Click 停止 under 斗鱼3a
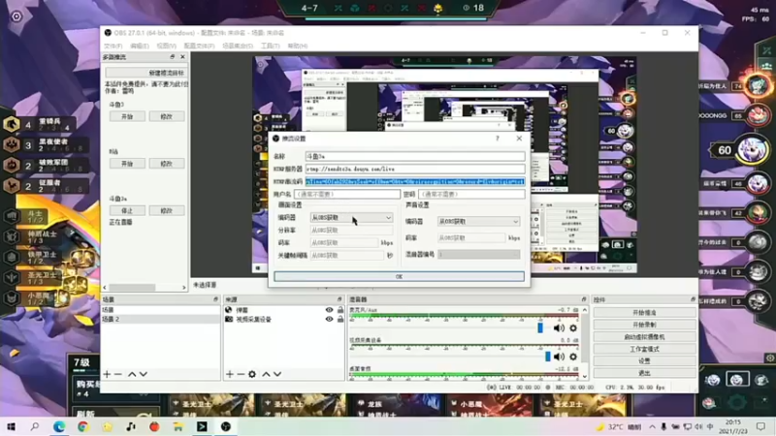Viewport: 776px width, 436px height. point(127,210)
